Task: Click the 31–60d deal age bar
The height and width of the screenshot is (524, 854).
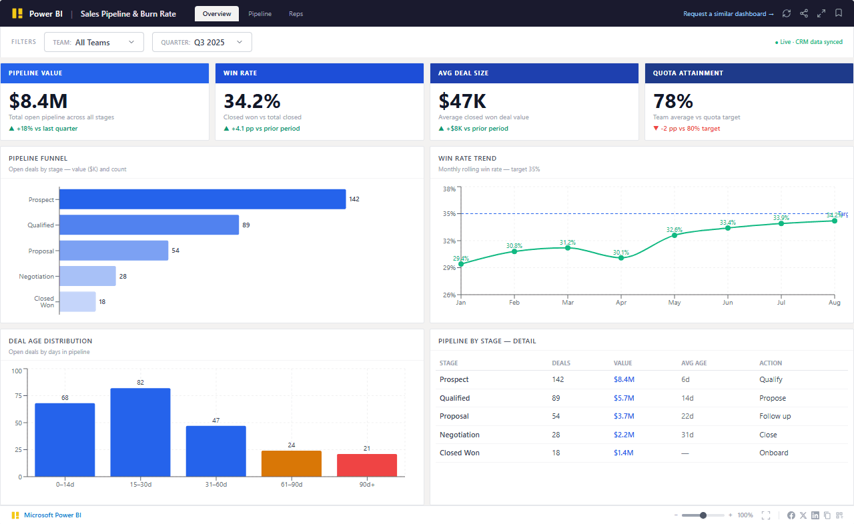Action: pos(216,451)
